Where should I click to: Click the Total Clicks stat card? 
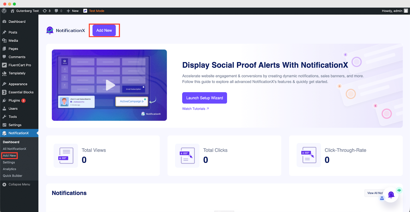tap(224, 156)
